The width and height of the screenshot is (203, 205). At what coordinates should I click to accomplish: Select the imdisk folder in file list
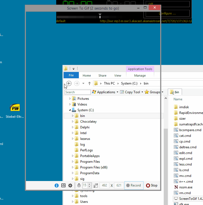point(184,107)
